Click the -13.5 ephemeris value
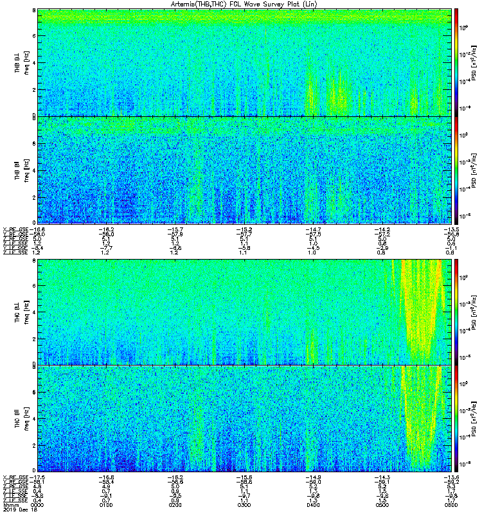Viewport: 482px width, 514px height. [452, 229]
